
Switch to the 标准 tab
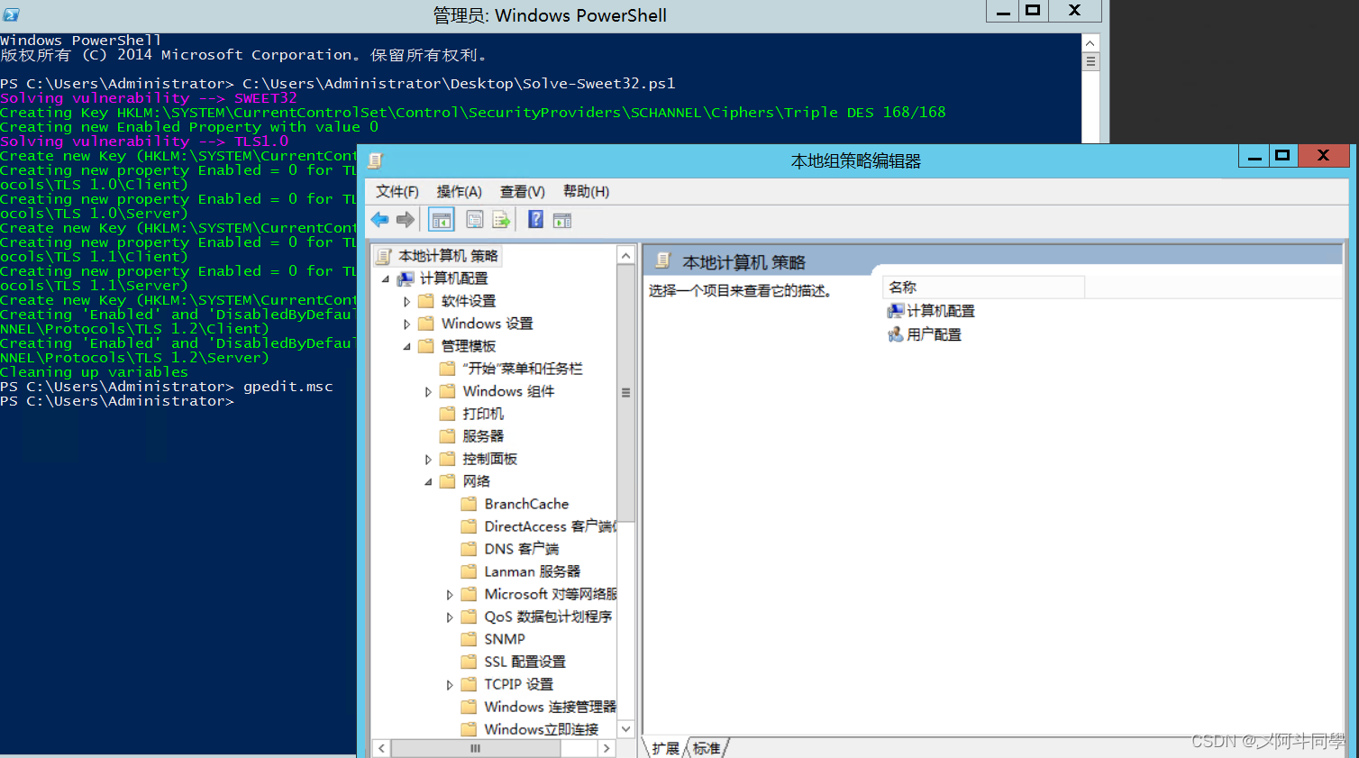[707, 748]
